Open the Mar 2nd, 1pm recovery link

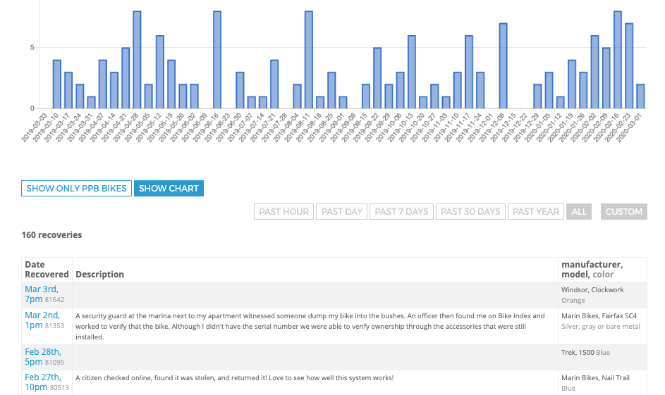pyautogui.click(x=42, y=320)
